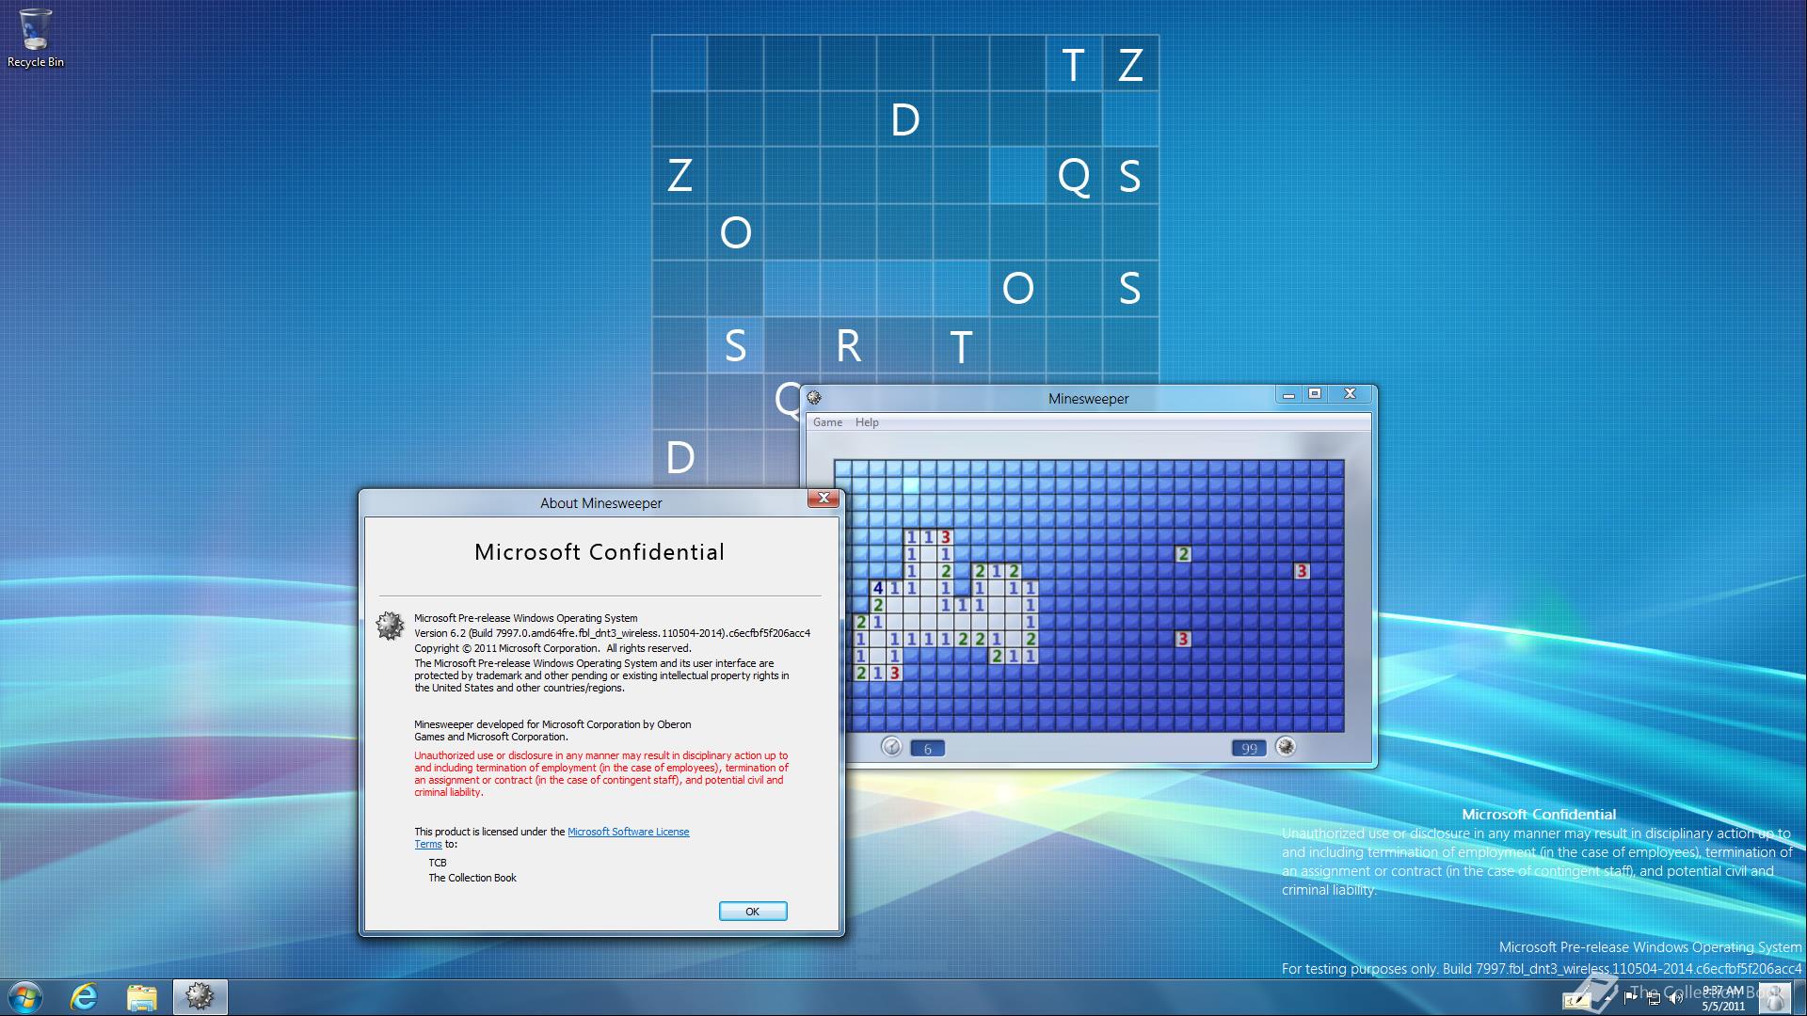The height and width of the screenshot is (1016, 1807).
Task: Open the Help menu in Minesweeper
Action: (x=867, y=422)
